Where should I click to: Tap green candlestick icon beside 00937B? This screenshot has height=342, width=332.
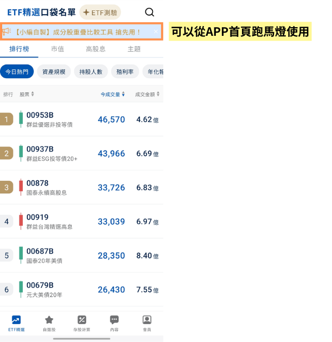(21, 153)
